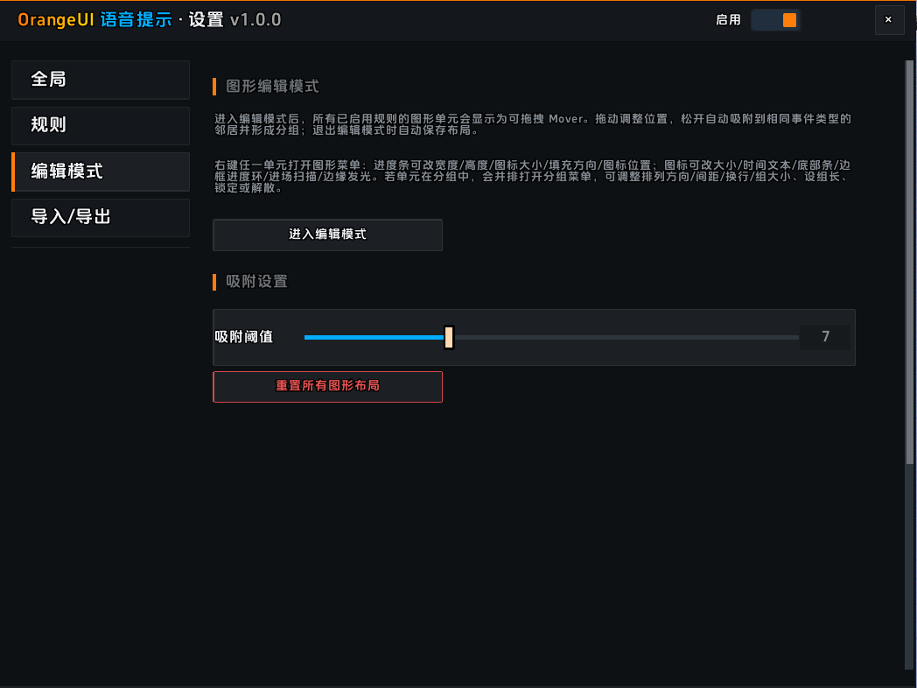This screenshot has width=917, height=688.
Task: Click the 吸附设置 section heading
Action: click(x=256, y=281)
